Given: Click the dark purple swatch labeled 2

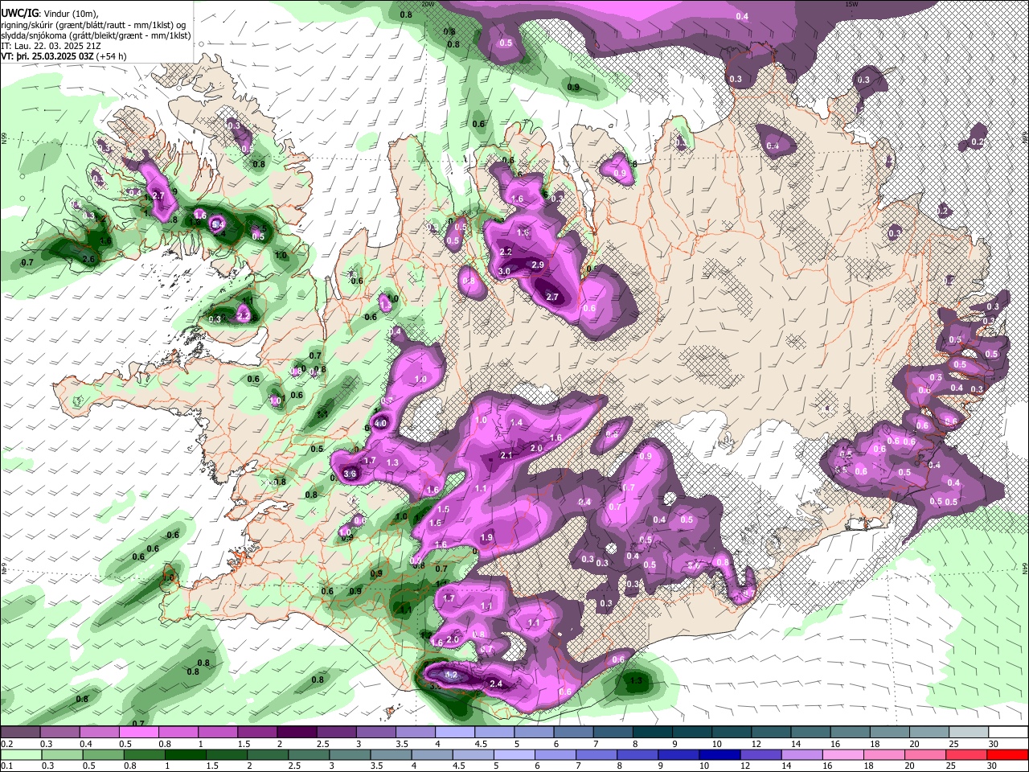Looking at the screenshot, I should tap(297, 732).
